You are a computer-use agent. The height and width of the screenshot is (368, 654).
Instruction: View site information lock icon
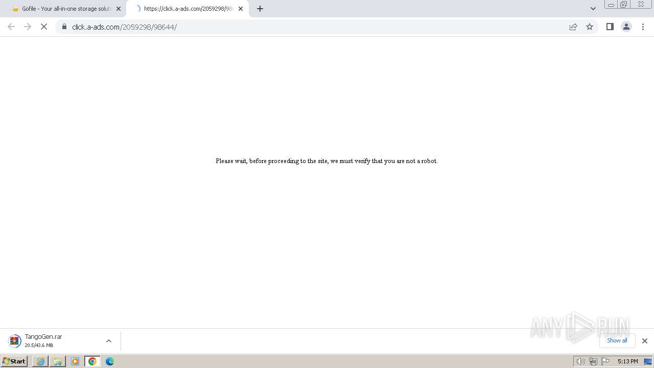[64, 27]
